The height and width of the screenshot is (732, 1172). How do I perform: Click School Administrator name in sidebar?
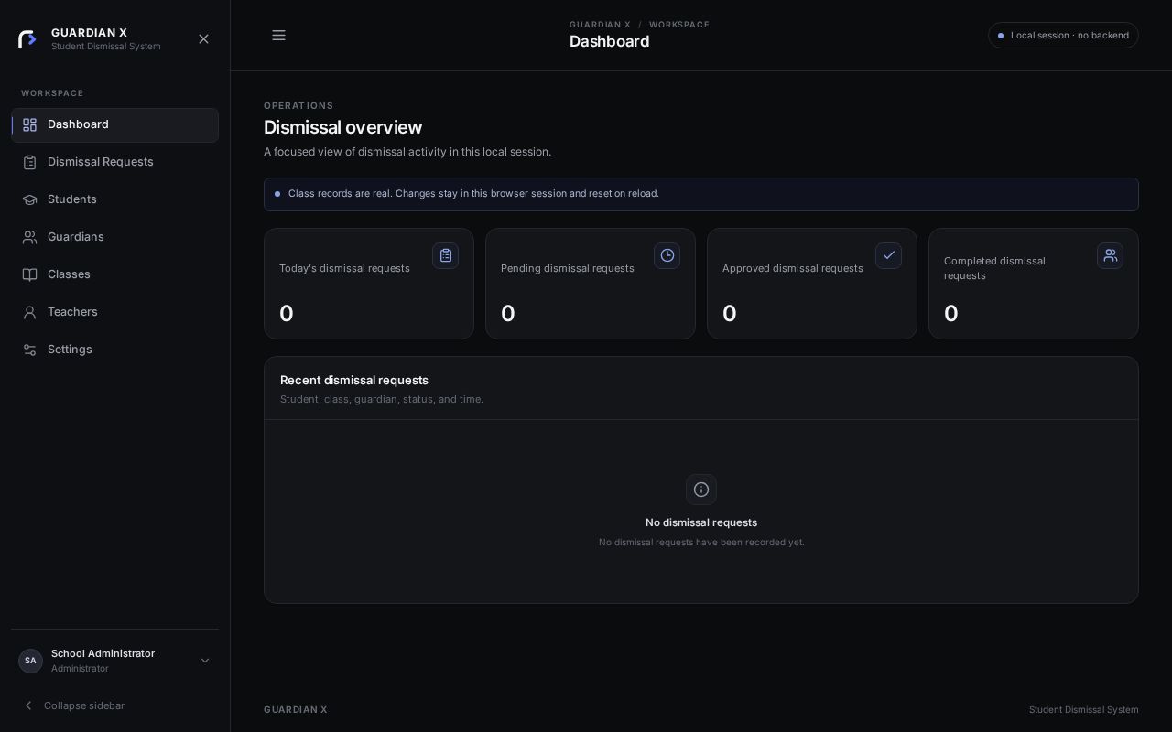point(103,653)
